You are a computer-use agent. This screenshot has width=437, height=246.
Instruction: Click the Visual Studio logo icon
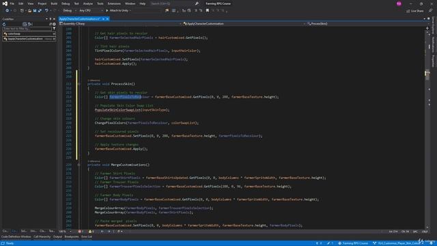pyautogui.click(x=5, y=3)
